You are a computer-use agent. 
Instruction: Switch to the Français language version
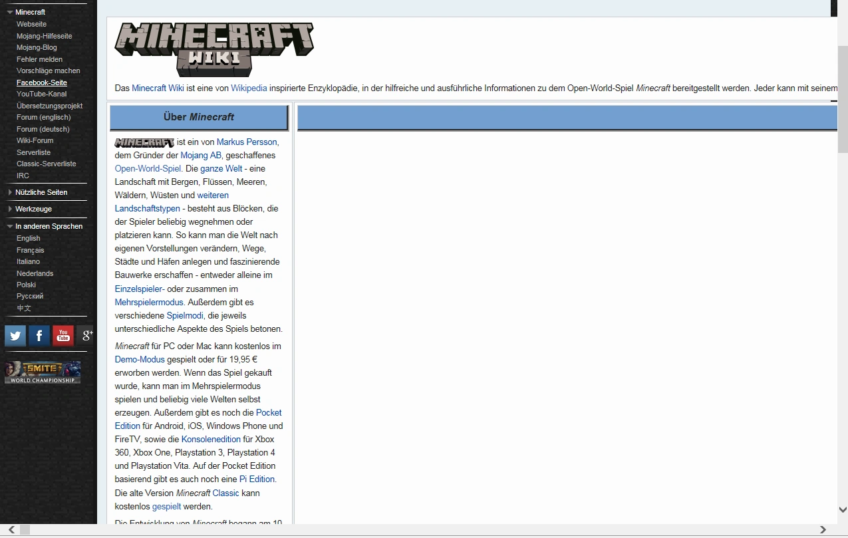31,250
